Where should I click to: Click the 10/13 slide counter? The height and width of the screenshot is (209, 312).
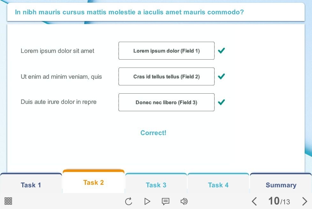279,201
